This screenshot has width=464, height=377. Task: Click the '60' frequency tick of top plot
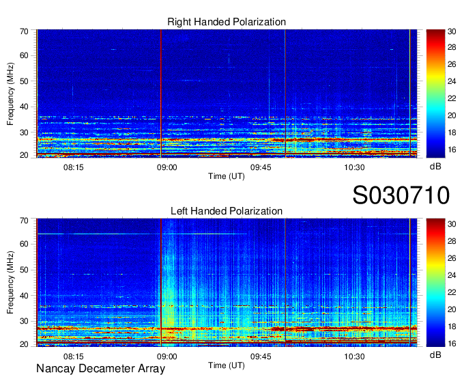(x=25, y=55)
